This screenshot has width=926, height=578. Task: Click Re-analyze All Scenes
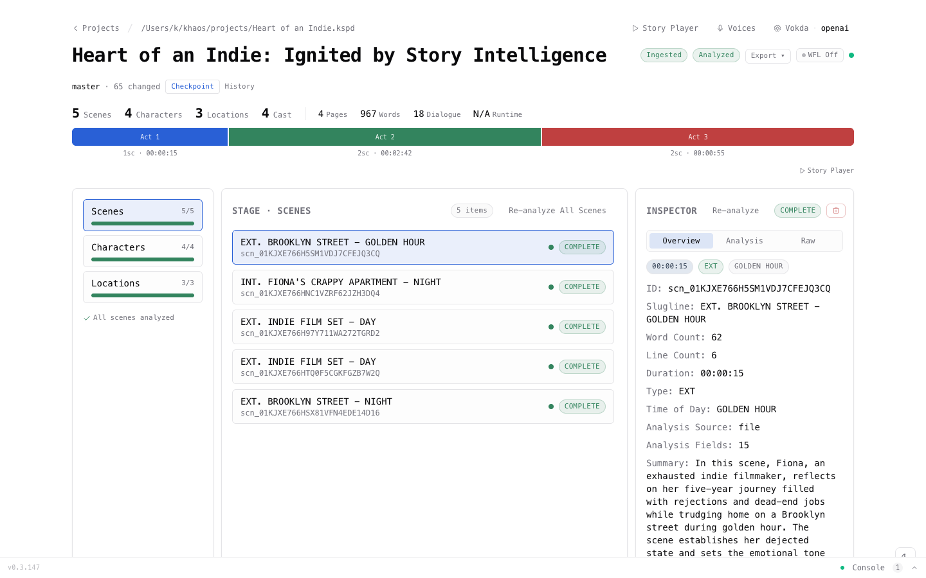pos(557,210)
